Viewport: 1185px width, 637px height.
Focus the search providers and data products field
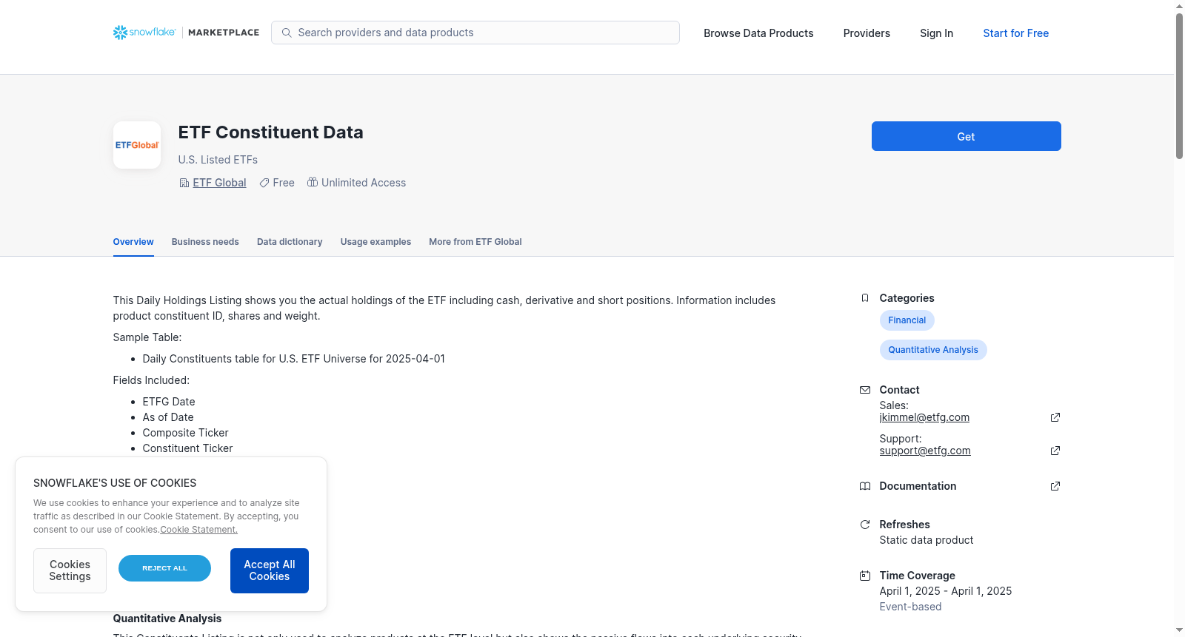click(475, 33)
